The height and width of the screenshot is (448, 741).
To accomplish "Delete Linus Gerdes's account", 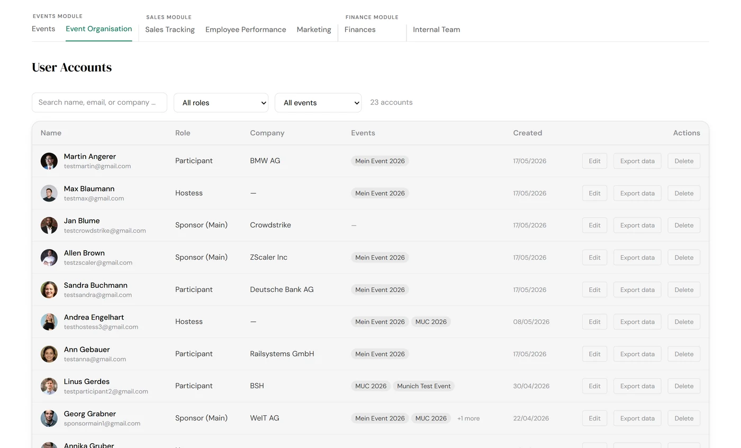I will (x=684, y=386).
